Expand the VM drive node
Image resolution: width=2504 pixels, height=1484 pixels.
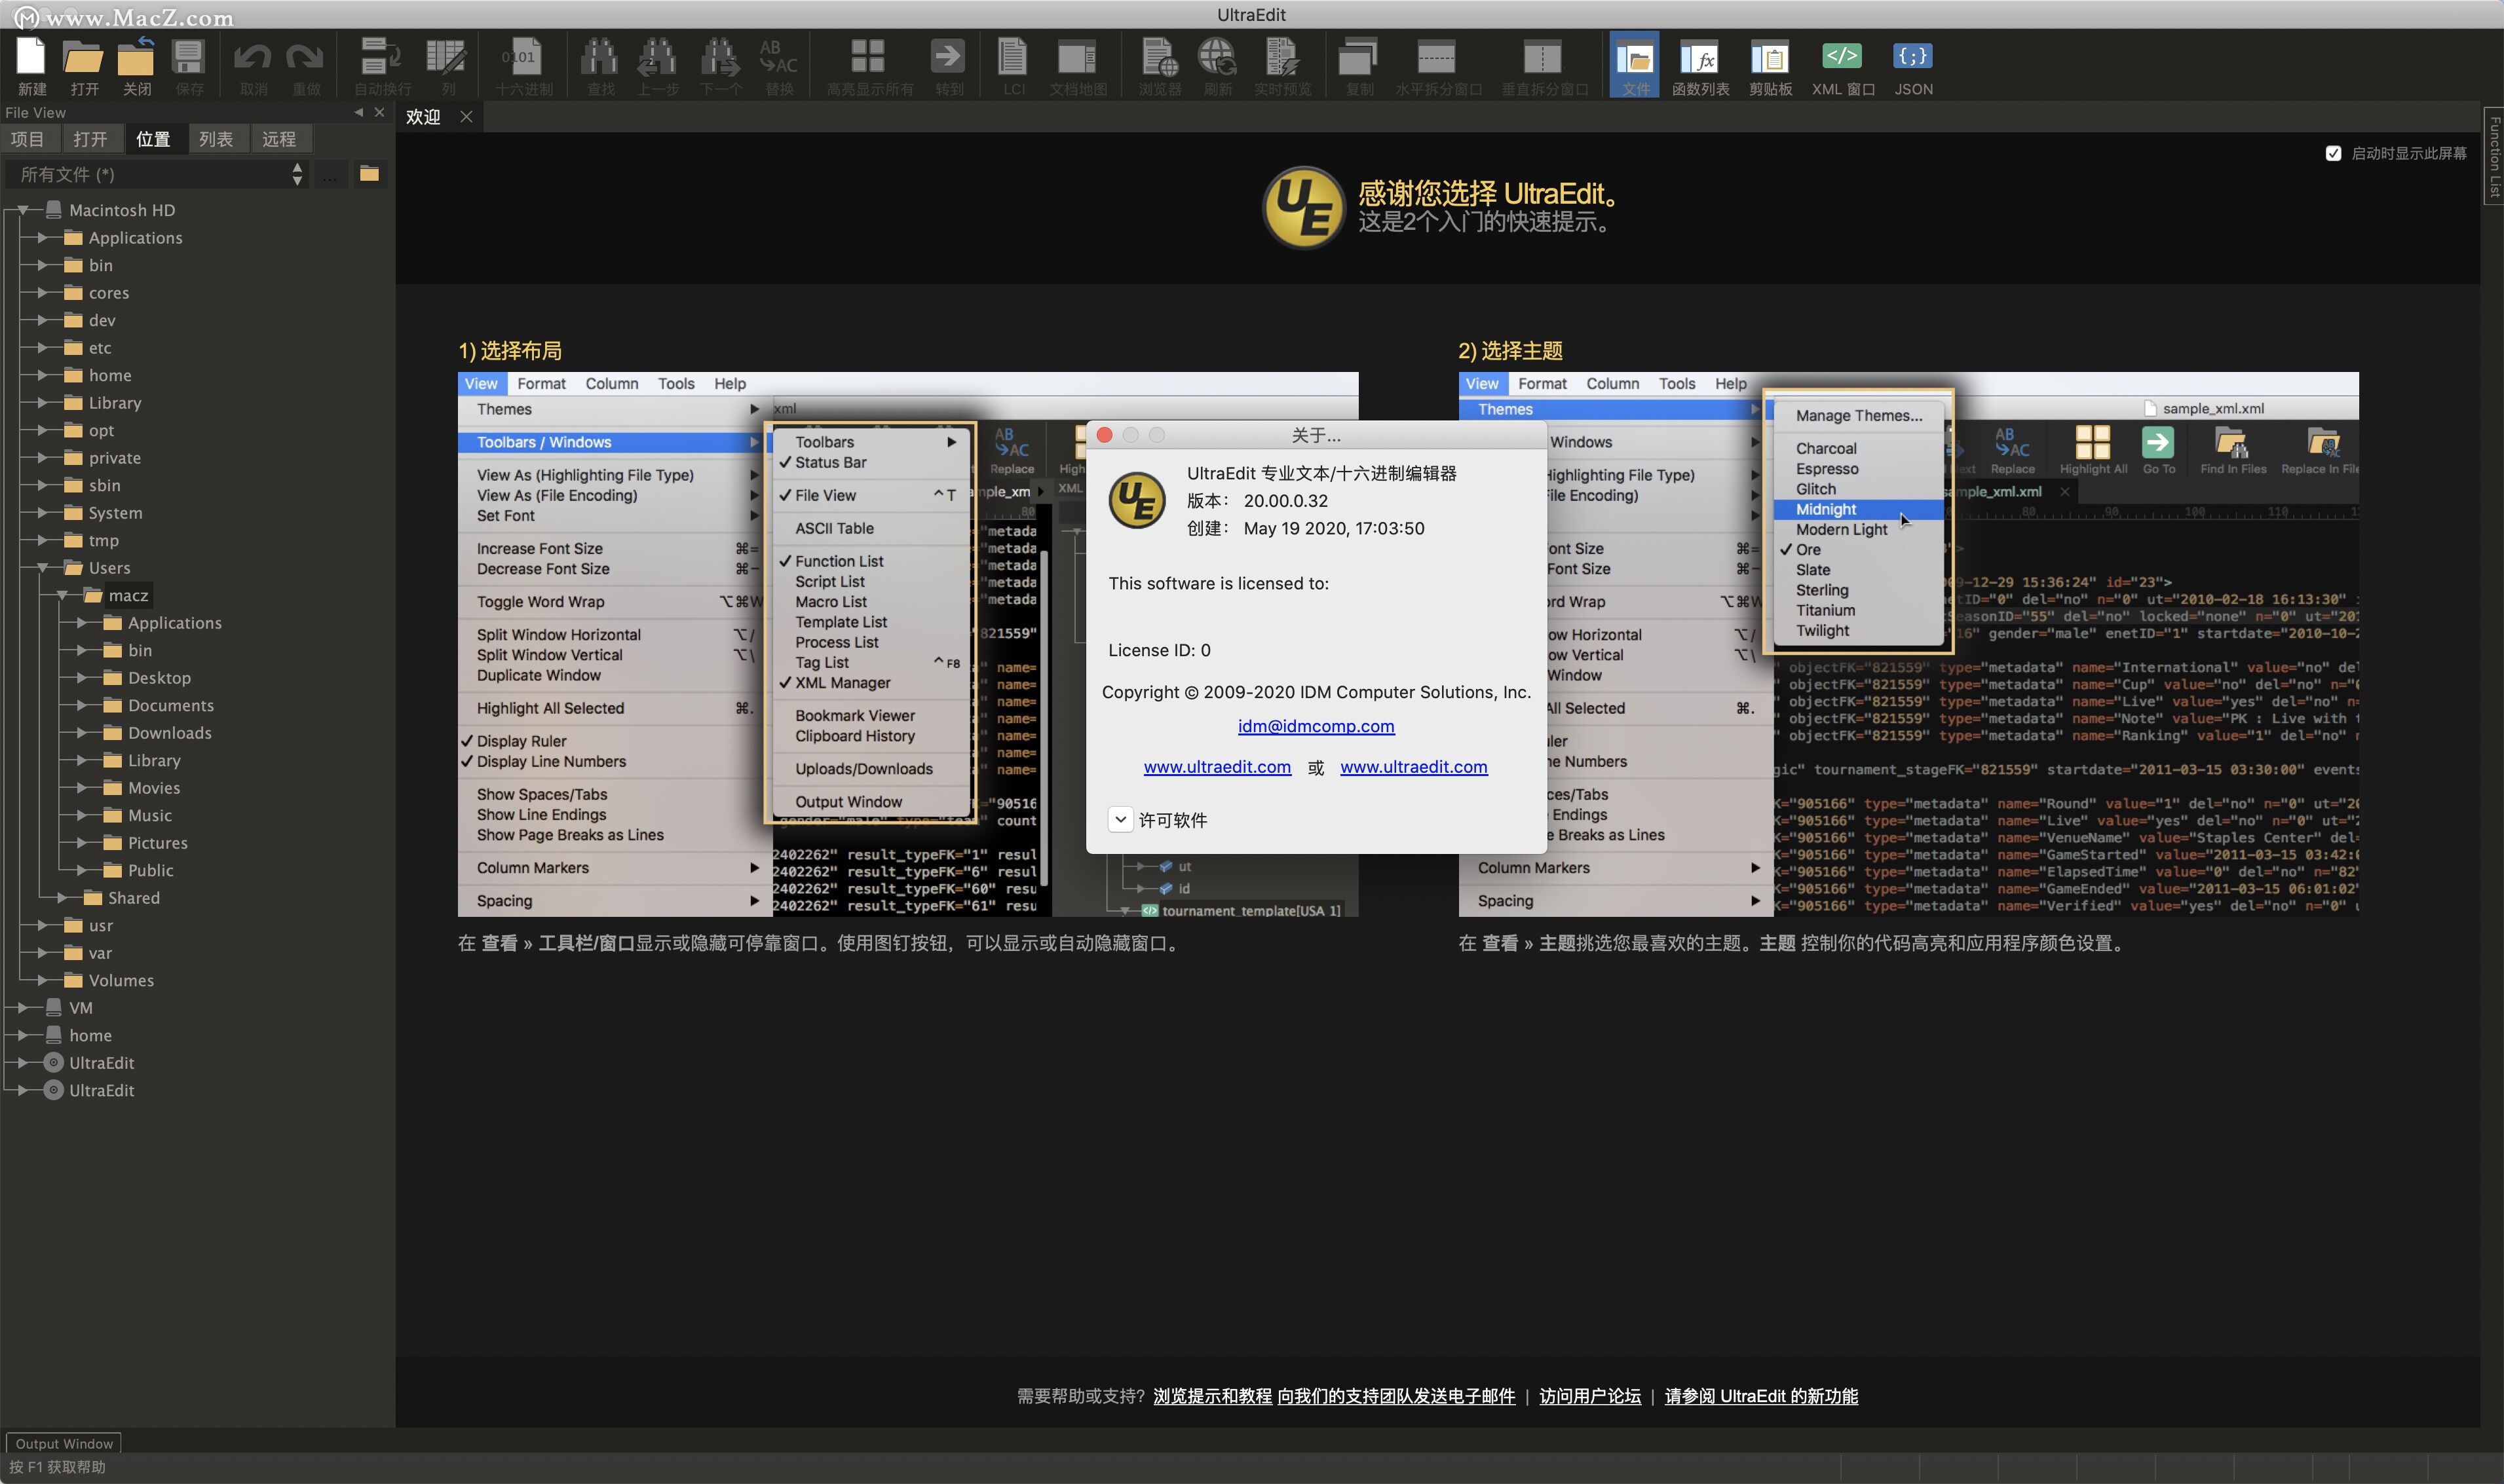coord(23,1007)
